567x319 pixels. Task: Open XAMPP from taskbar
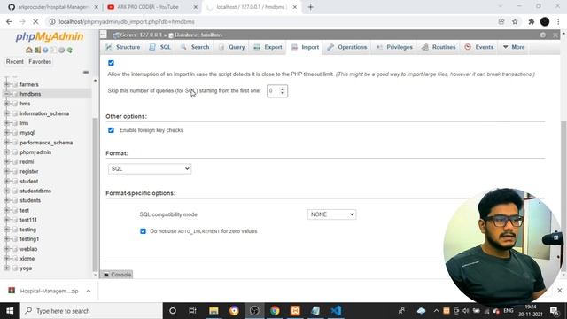[295, 311]
